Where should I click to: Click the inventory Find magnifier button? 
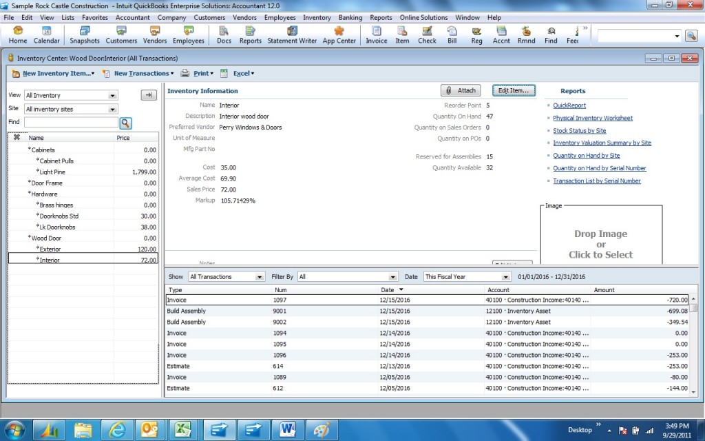pyautogui.click(x=125, y=123)
